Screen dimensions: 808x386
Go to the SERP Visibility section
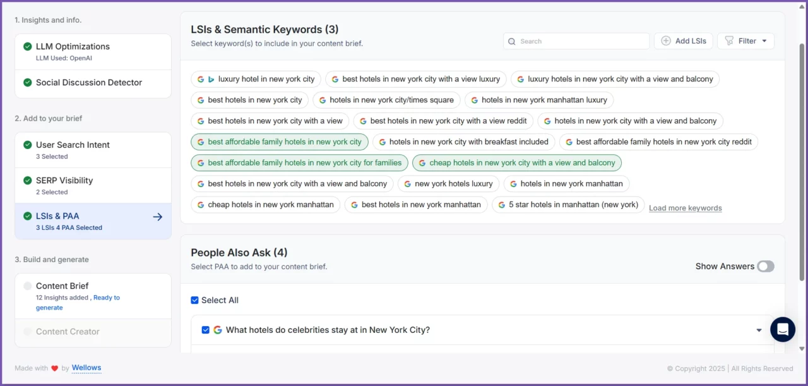tap(64, 181)
